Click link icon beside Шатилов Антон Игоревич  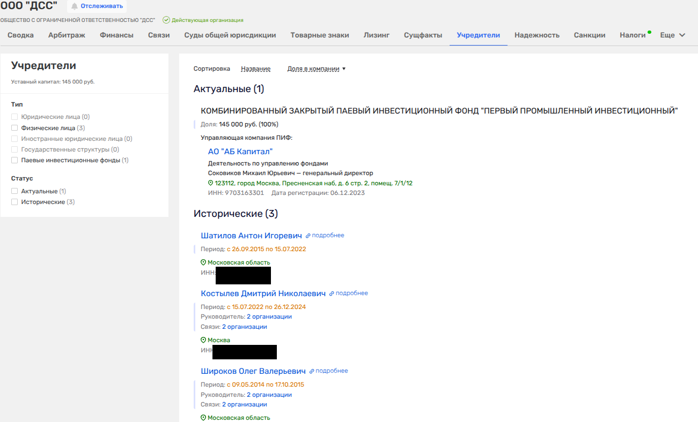pos(308,236)
